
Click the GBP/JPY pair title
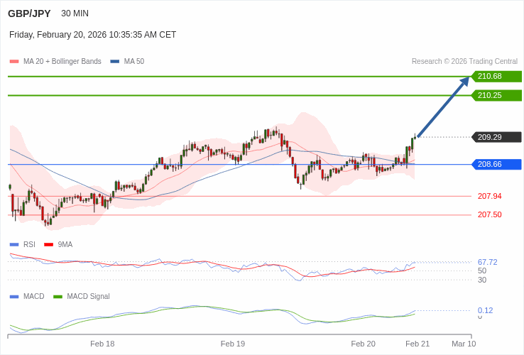[x=30, y=13]
